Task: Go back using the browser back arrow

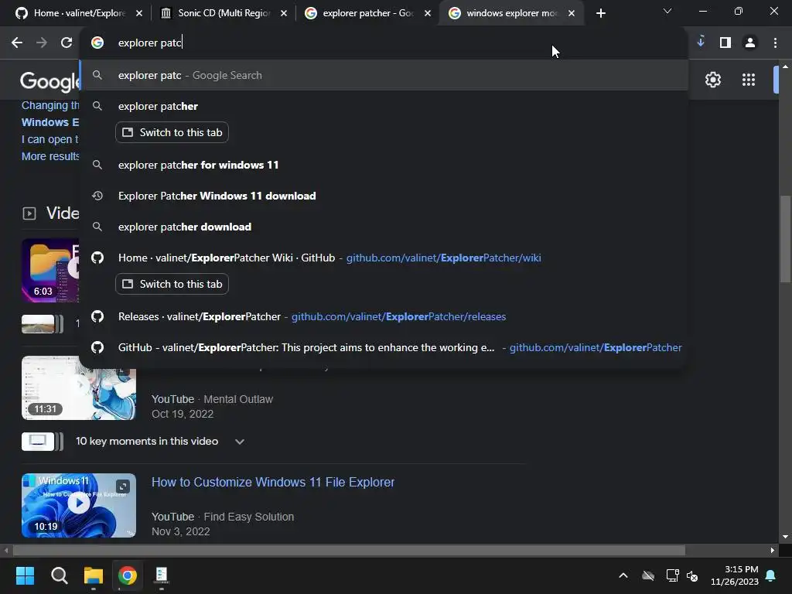Action: [x=17, y=43]
